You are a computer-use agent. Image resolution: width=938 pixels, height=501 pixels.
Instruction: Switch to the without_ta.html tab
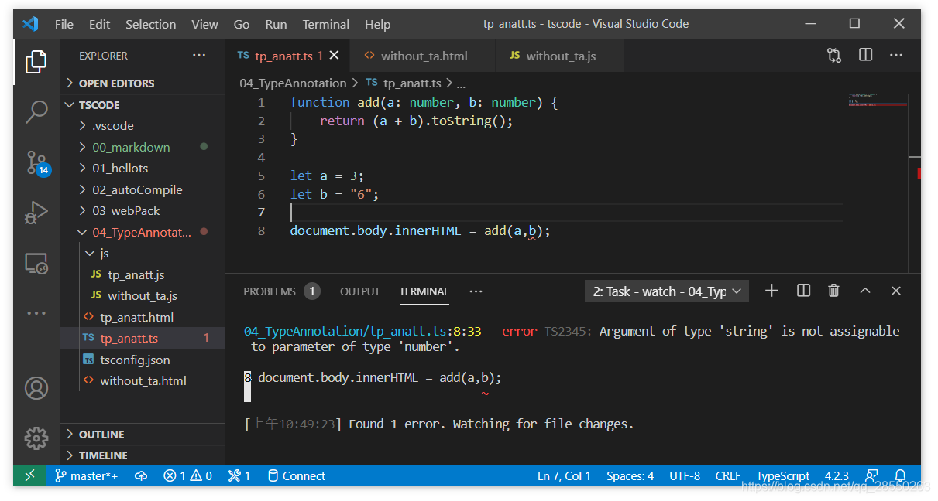coord(422,55)
